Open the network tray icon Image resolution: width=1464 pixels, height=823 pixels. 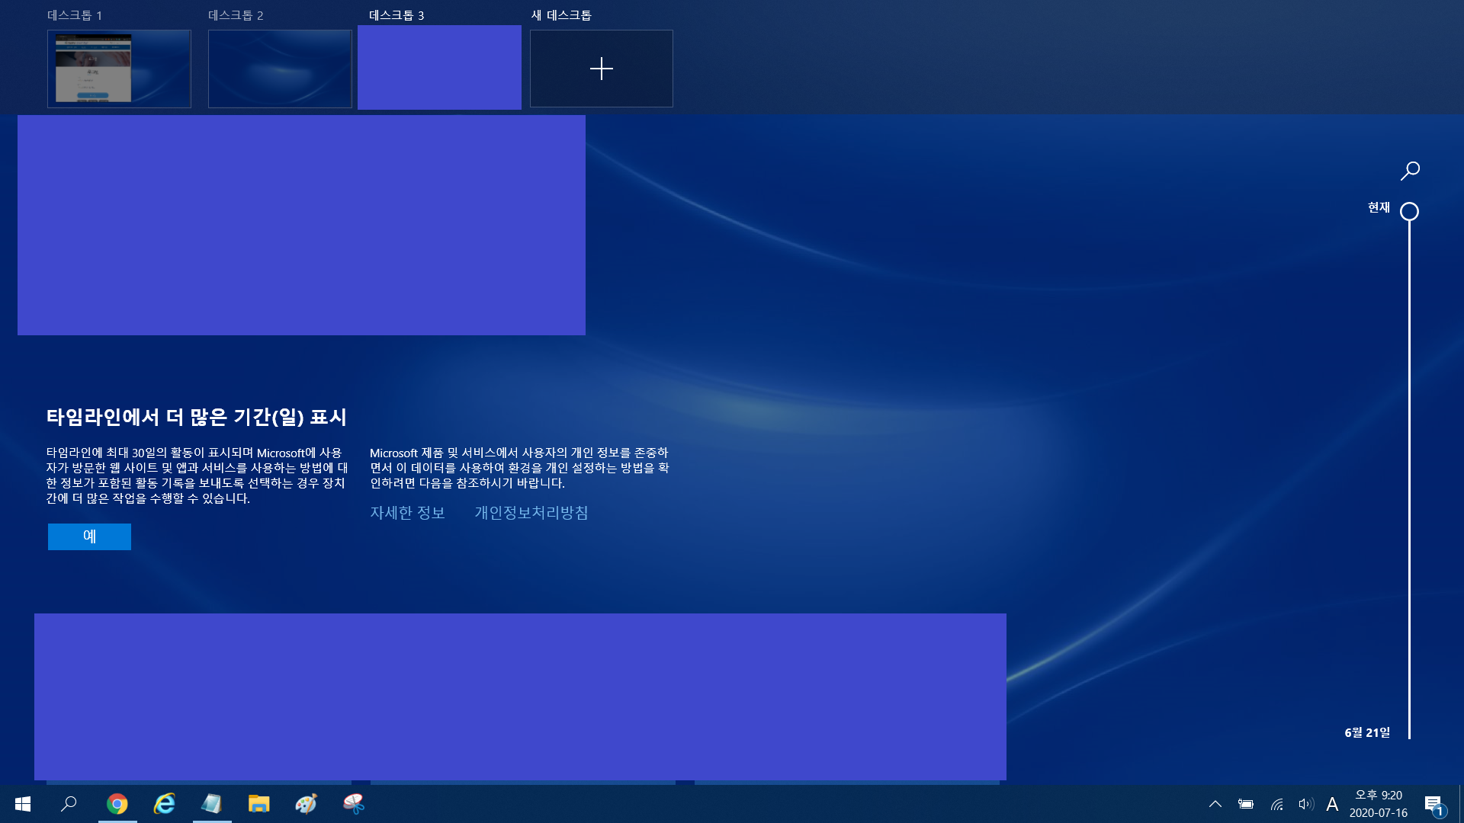pos(1277,804)
